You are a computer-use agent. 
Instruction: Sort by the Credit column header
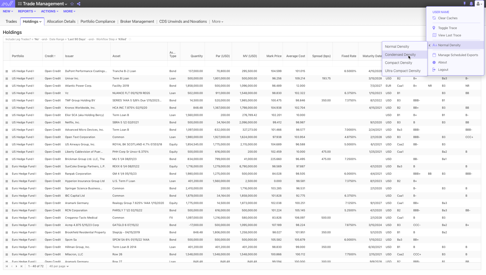50,56
